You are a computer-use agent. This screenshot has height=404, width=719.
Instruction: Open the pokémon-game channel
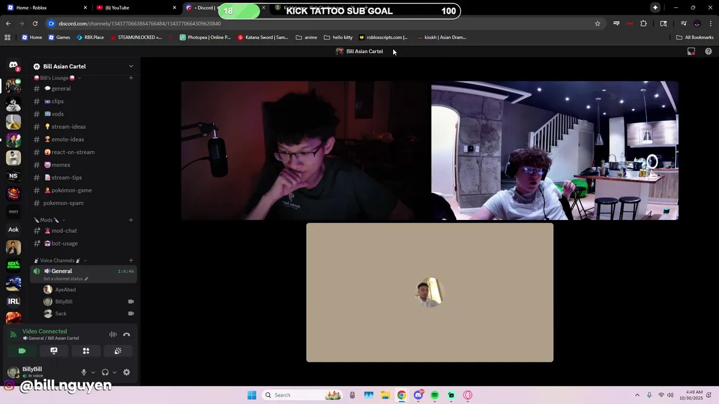(83, 190)
